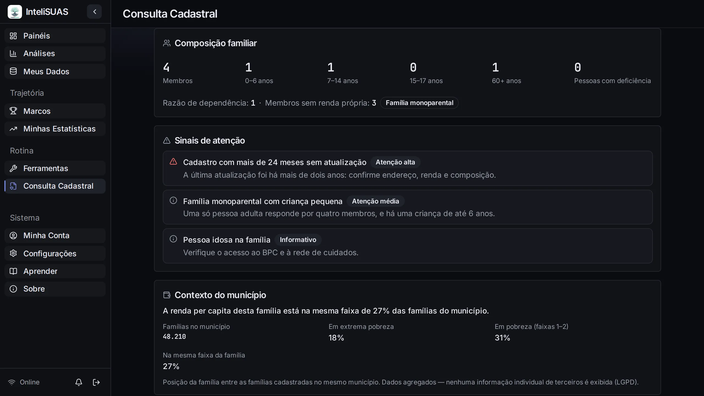Click the Consulta Cadastral page title
704x396 pixels.
pyautogui.click(x=170, y=14)
